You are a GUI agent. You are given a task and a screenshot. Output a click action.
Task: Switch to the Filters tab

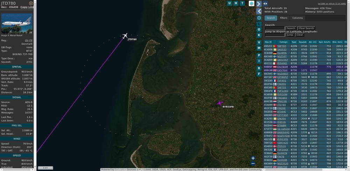(x=283, y=18)
